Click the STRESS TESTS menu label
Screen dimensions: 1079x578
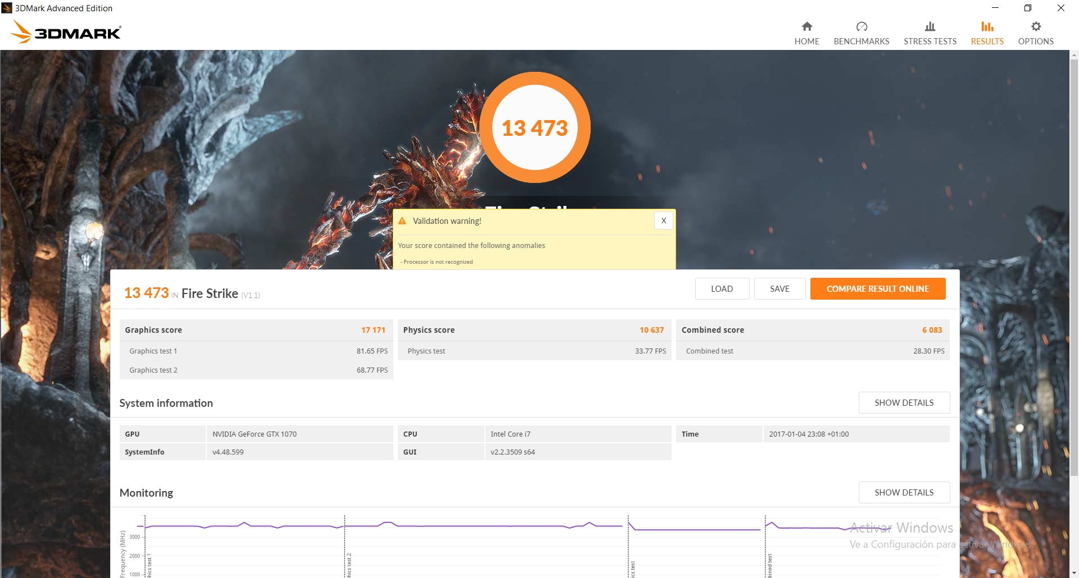click(x=930, y=41)
